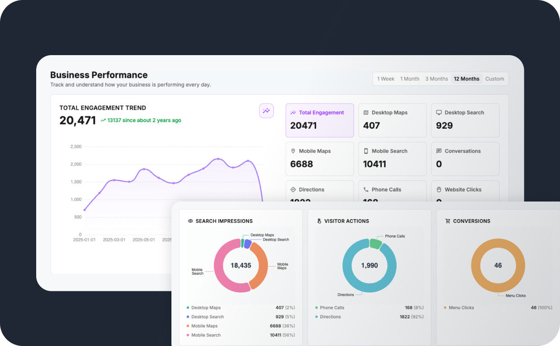Click the location pin icon on Mobile Maps
Image resolution: width=560 pixels, height=346 pixels.
point(292,151)
